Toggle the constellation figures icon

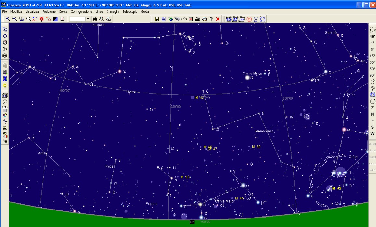tap(256, 19)
